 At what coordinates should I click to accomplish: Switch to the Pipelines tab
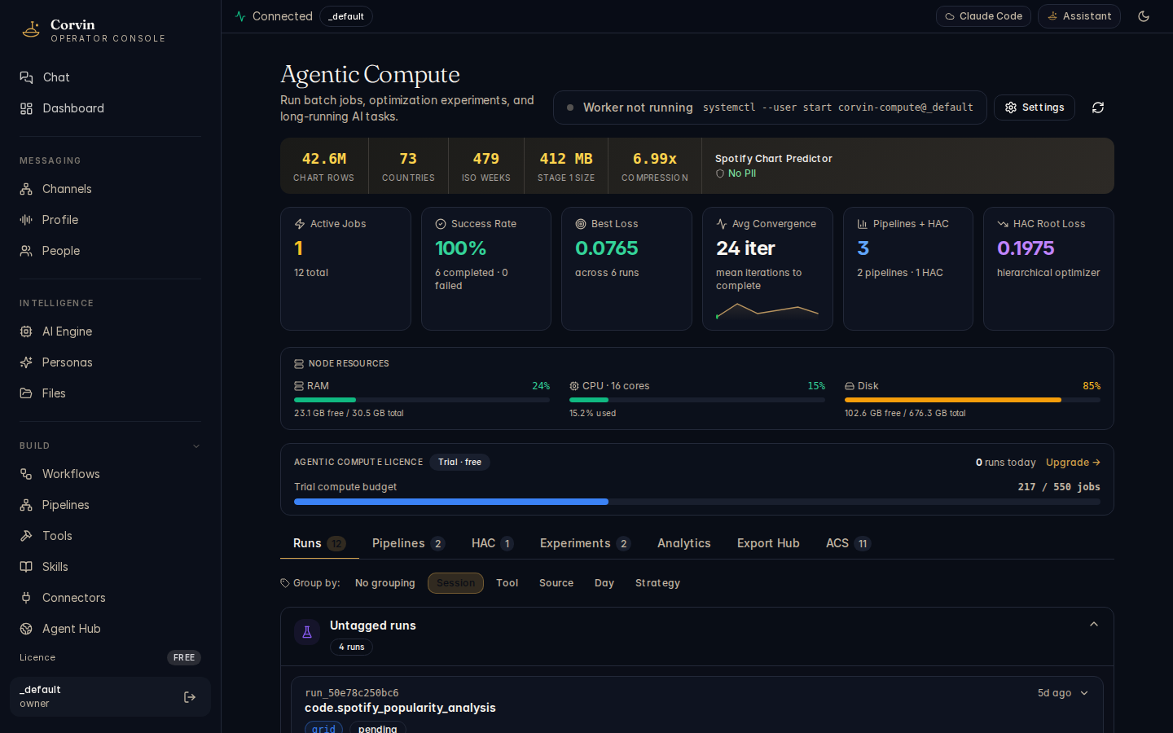pyautogui.click(x=409, y=543)
